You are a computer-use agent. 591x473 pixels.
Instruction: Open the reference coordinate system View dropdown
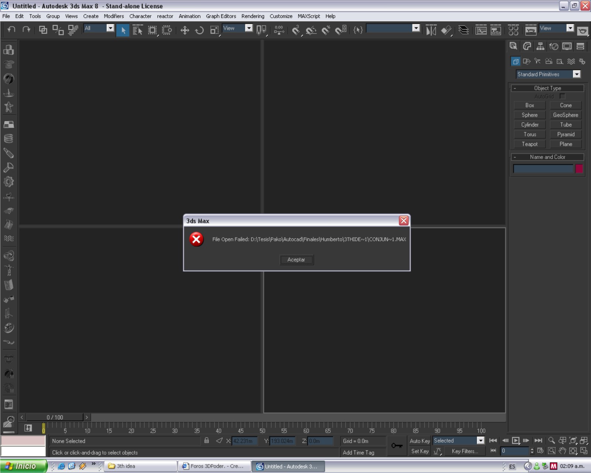[x=249, y=28]
